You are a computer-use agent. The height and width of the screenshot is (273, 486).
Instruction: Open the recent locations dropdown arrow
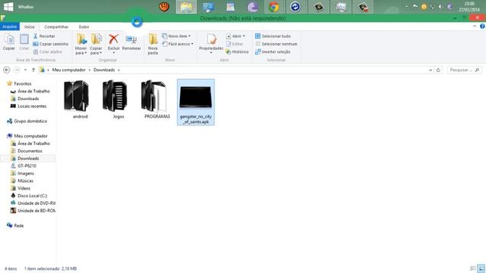25,70
